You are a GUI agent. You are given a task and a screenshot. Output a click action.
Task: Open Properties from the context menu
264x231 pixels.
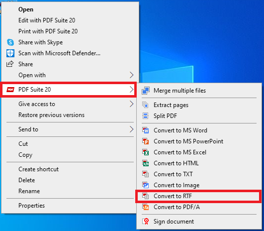click(32, 206)
